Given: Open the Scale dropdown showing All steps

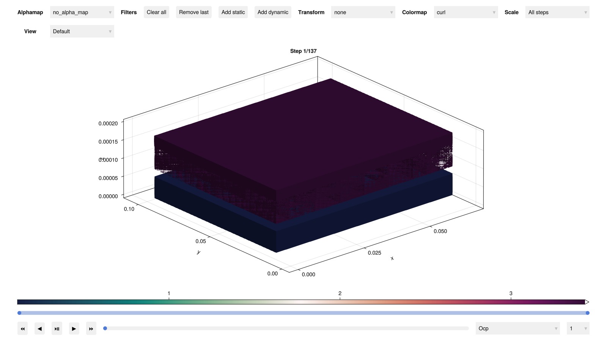Looking at the screenshot, I should (557, 12).
